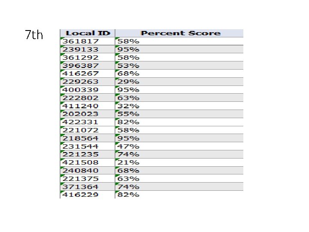Viewport: 309px width, 232px height.
Task: Click the 58% score for ID 361817
Action: coord(179,41)
